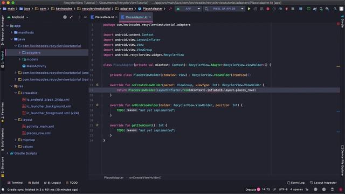Click the getItemCount override gutter icon

97,125
